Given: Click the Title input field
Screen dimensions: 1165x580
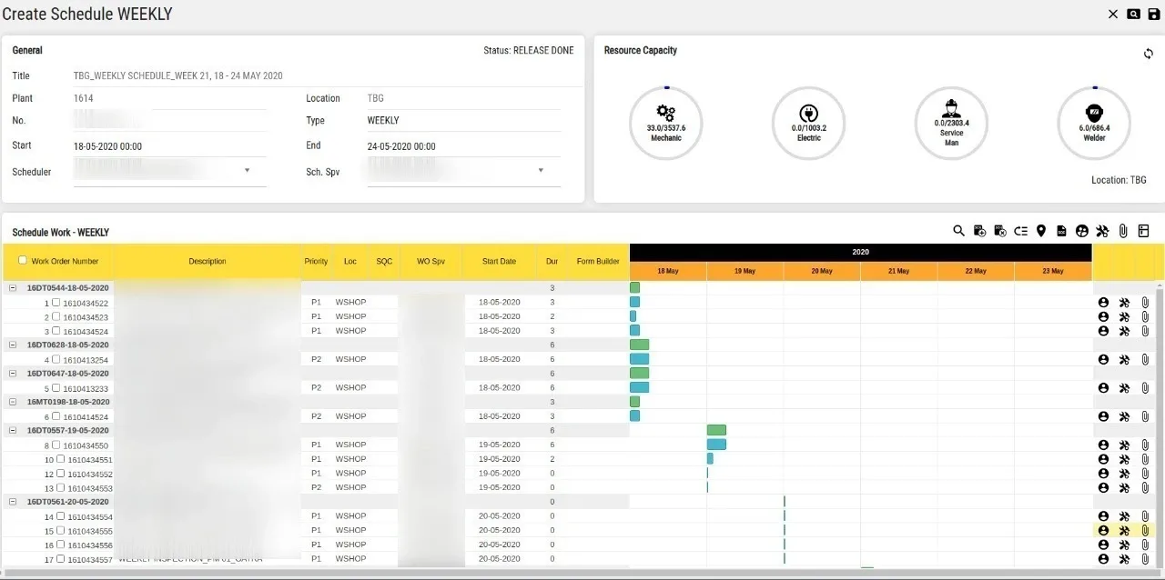Looking at the screenshot, I should coord(328,75).
